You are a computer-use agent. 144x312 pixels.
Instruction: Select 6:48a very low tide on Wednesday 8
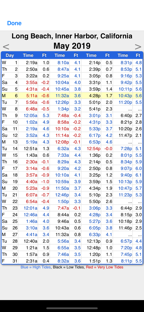[x=32, y=109]
